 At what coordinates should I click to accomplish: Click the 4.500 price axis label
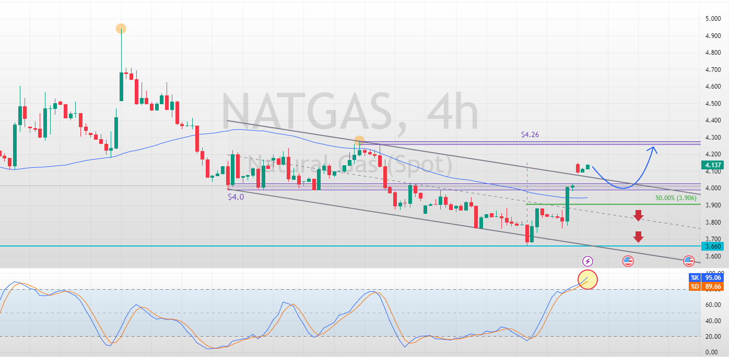coord(713,103)
